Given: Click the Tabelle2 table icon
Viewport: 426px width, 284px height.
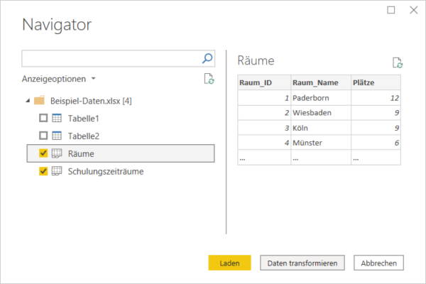Looking at the screenshot, I should 57,136.
